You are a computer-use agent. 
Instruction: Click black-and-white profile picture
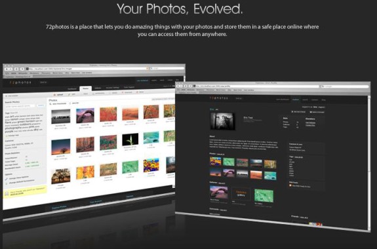click(x=223, y=121)
